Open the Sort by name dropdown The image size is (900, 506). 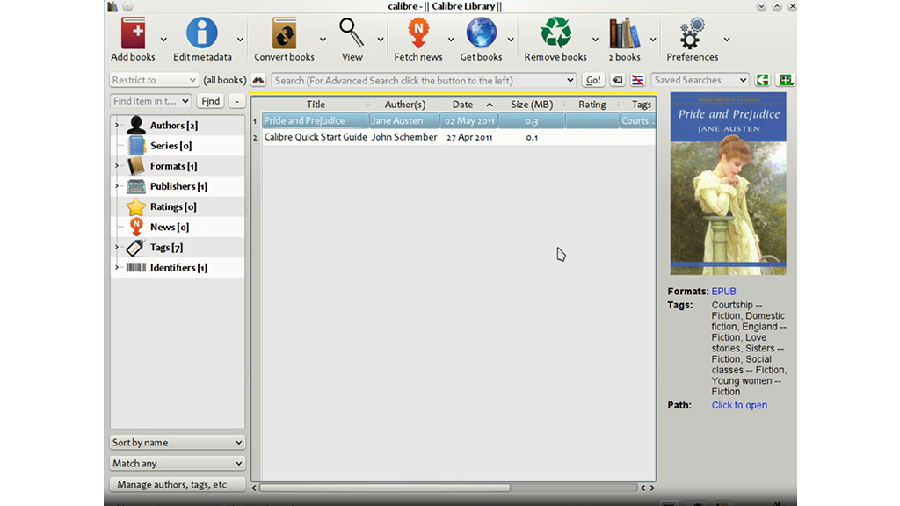[x=177, y=443]
